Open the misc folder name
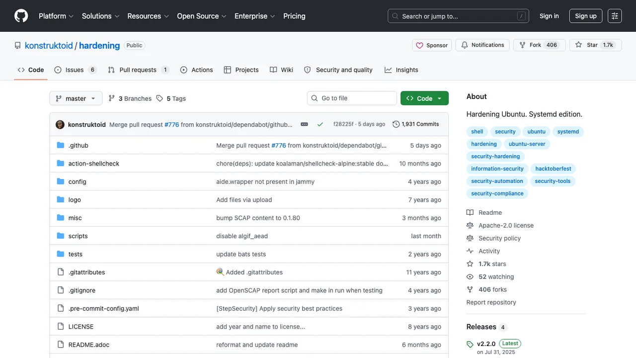636x358 pixels. click(x=75, y=218)
